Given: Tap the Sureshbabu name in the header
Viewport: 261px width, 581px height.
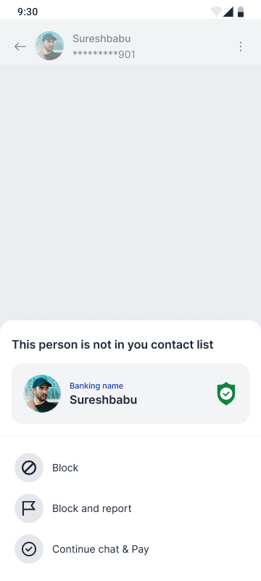Looking at the screenshot, I should point(101,38).
